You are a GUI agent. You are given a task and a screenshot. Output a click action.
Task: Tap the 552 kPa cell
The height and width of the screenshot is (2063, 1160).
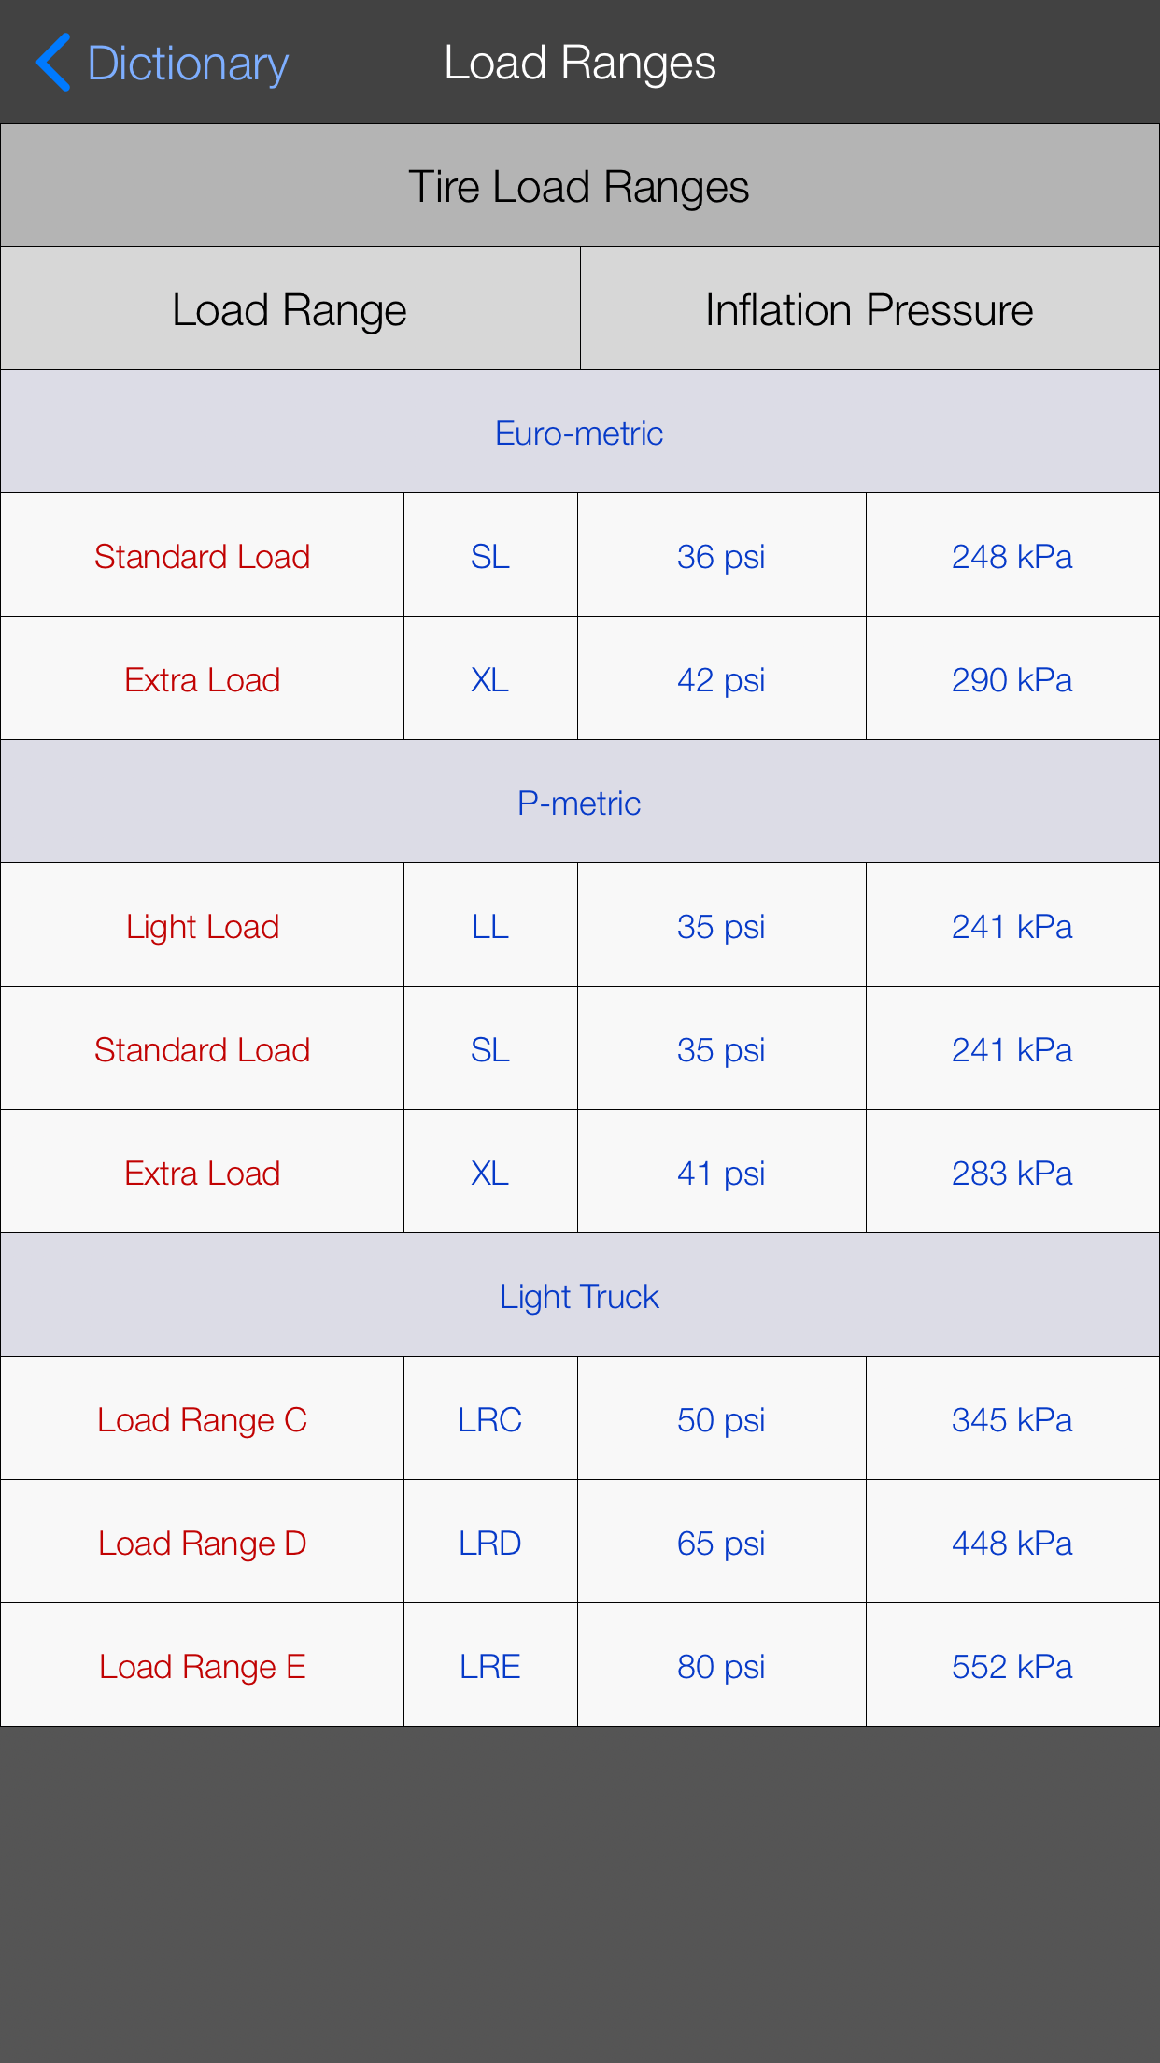point(1012,1665)
